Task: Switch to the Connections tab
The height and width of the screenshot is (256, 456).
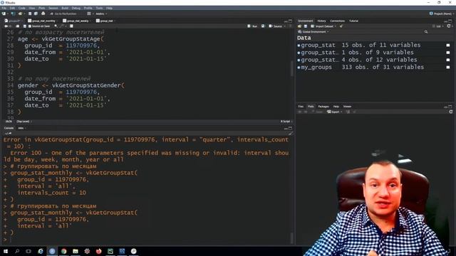Action: [x=337, y=21]
